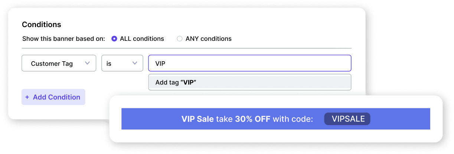
Task: Focus the tag input field containing VIP
Action: click(249, 63)
